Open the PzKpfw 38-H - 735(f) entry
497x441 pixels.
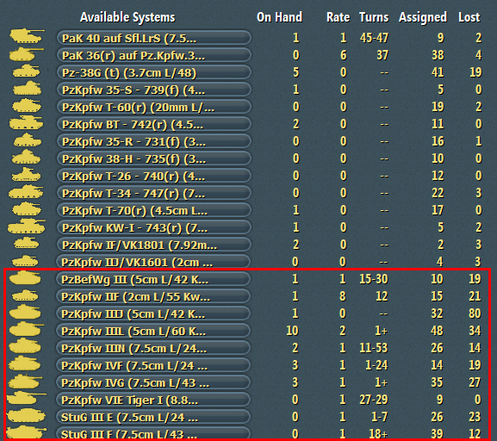point(153,158)
